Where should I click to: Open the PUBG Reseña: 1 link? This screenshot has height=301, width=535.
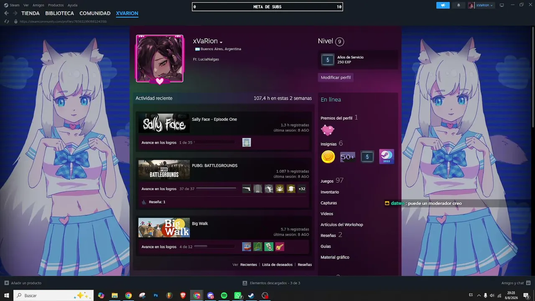[157, 202]
